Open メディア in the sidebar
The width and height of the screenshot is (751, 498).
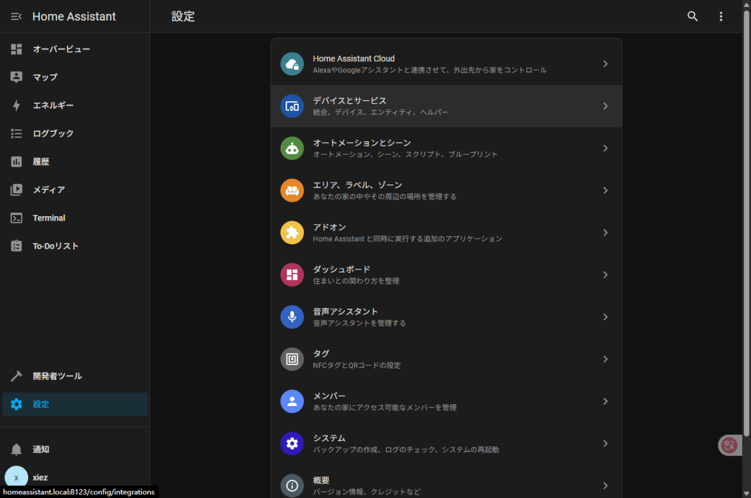[75, 189]
